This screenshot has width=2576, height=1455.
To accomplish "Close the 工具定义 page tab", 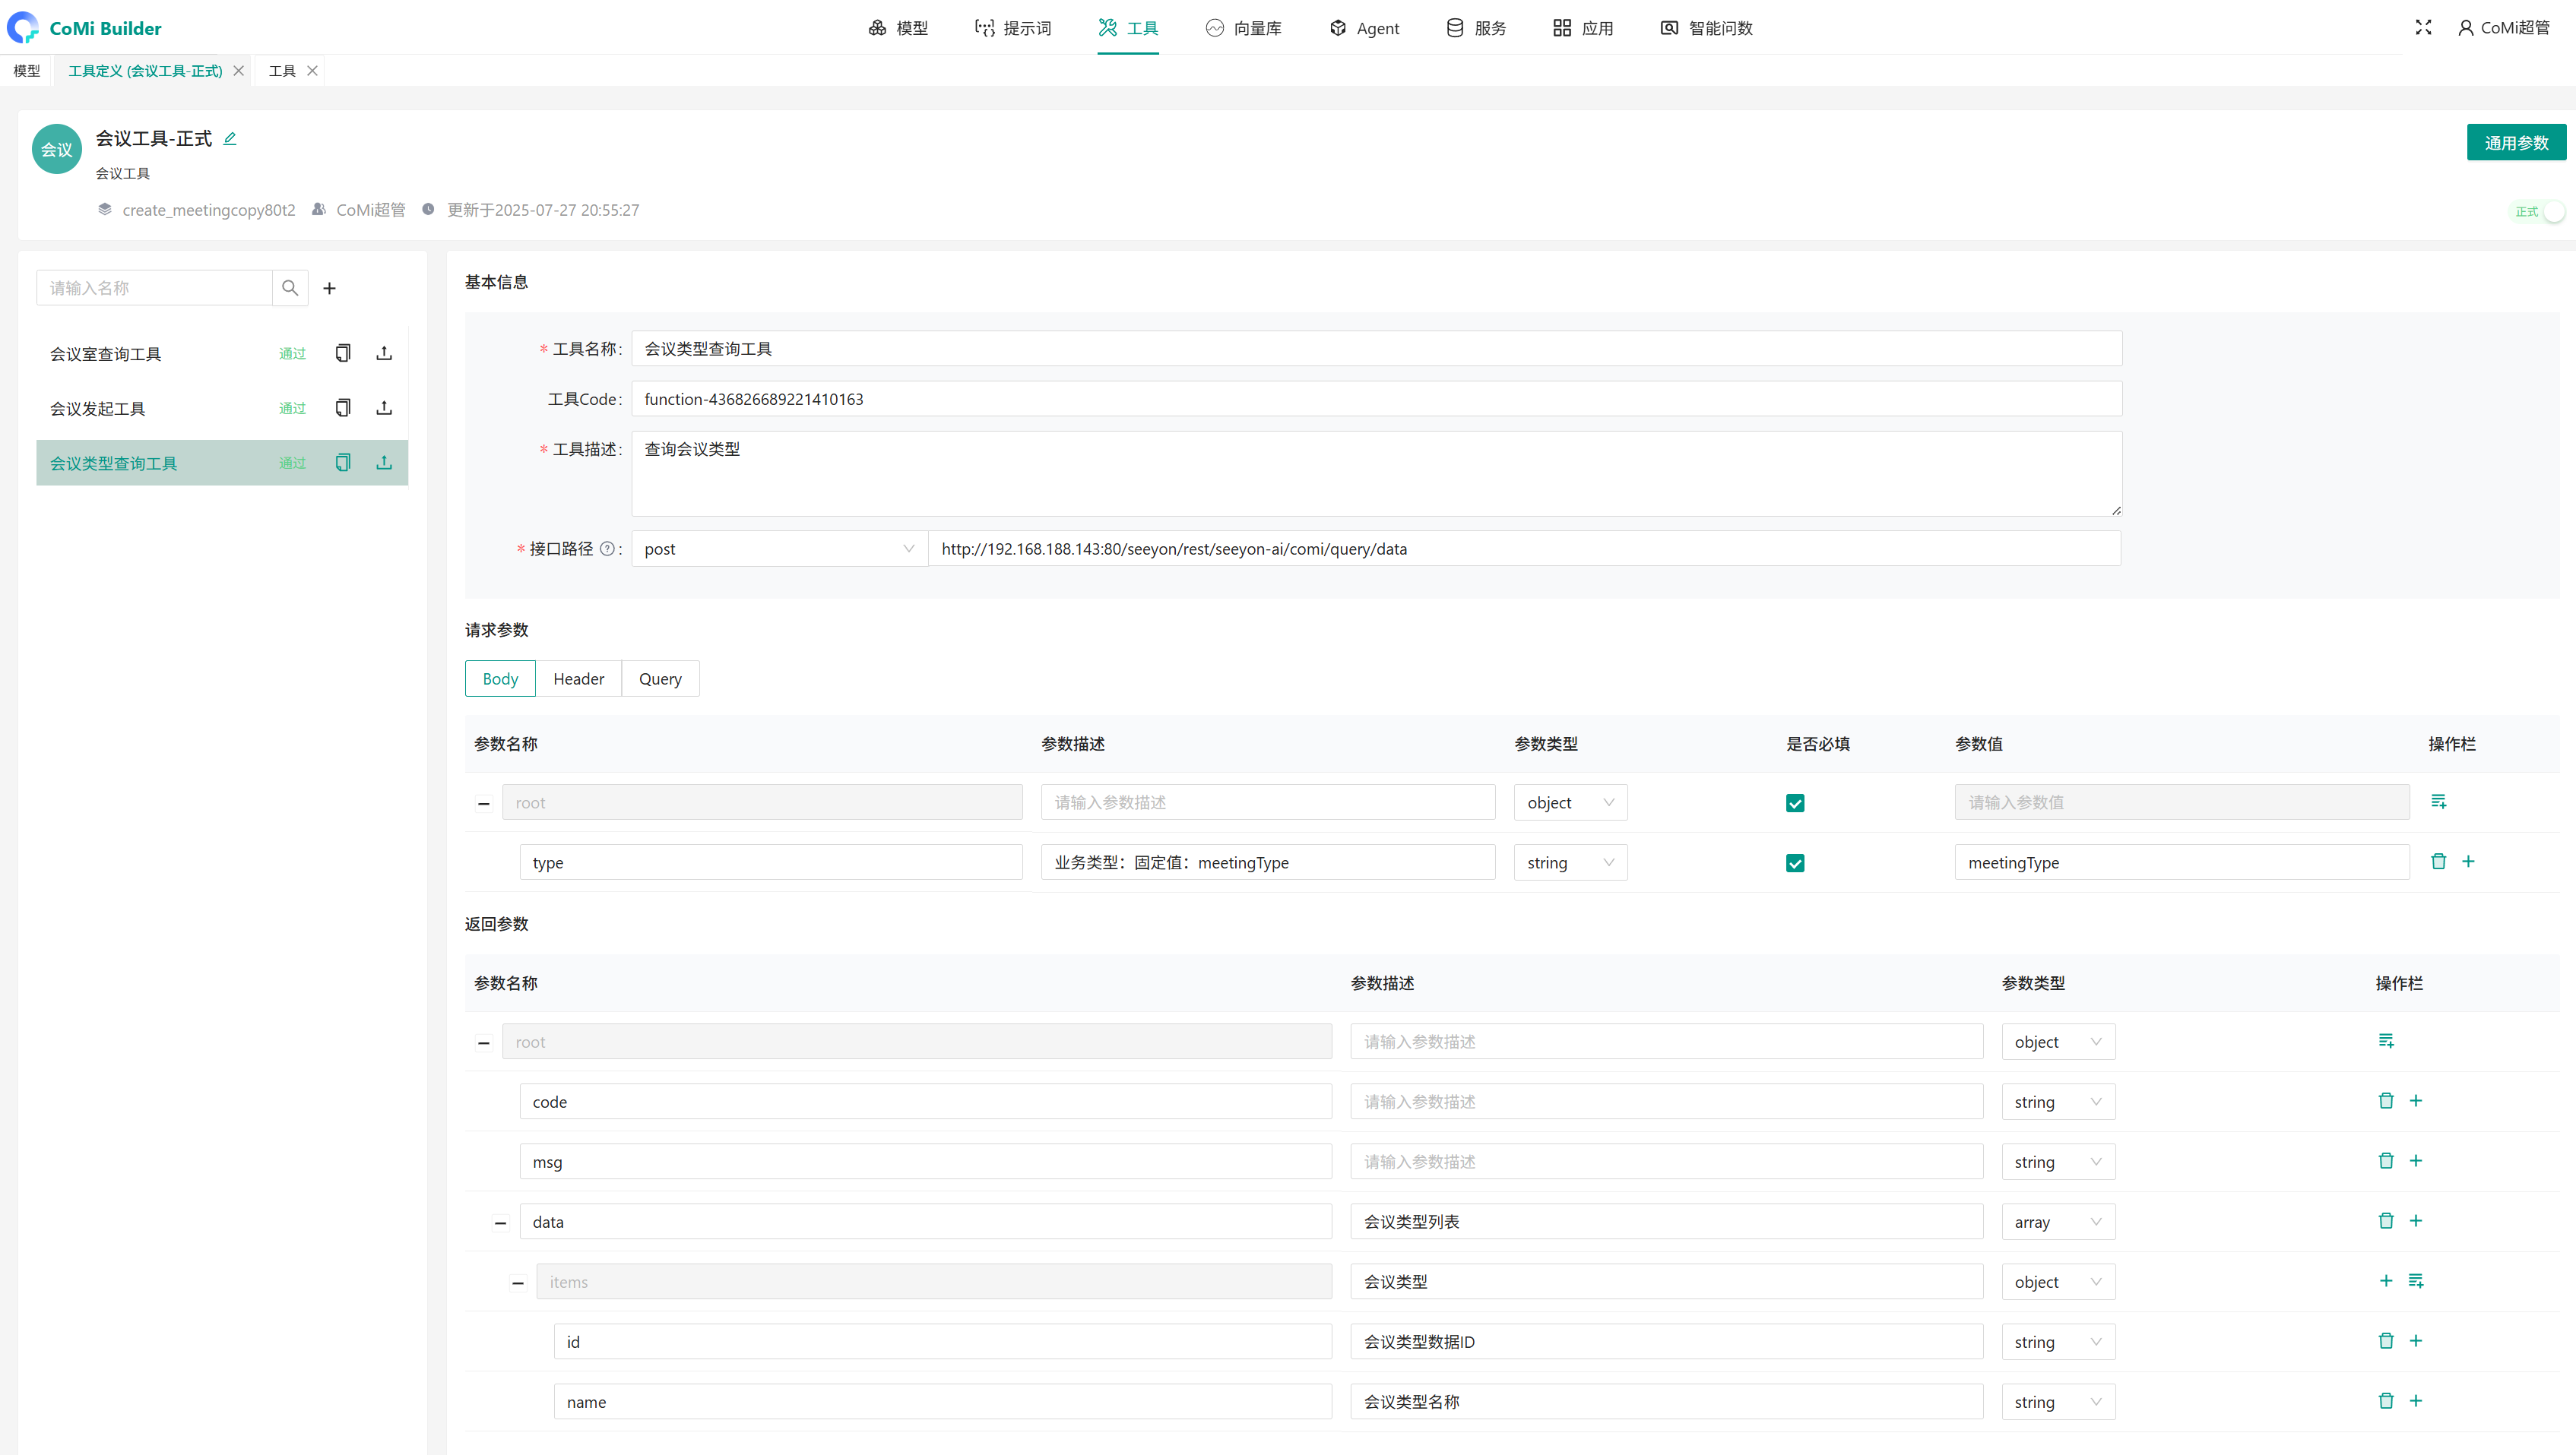I will (x=239, y=71).
